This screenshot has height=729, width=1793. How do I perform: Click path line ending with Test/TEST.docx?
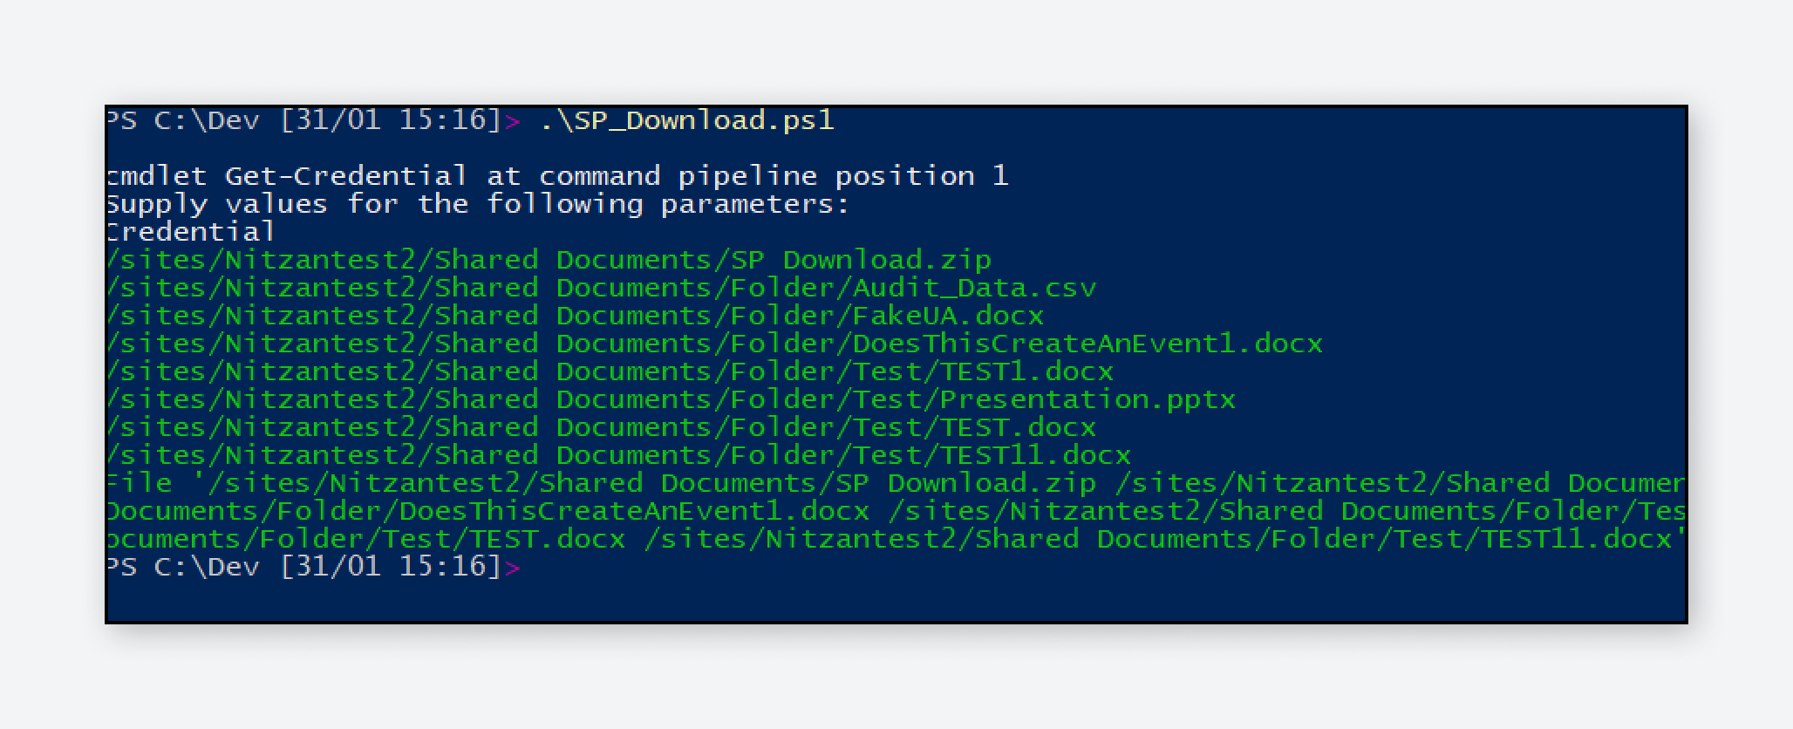point(602,427)
